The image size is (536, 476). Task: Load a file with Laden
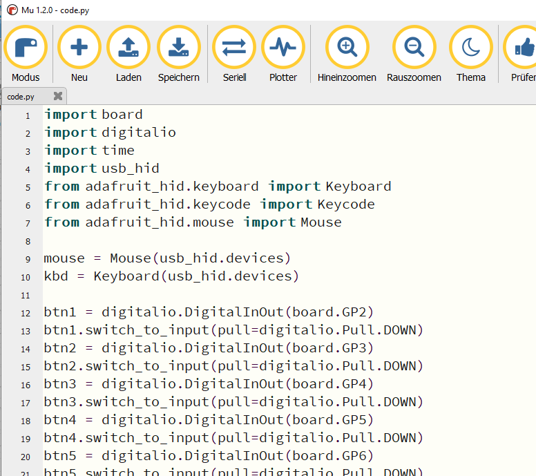coord(128,54)
